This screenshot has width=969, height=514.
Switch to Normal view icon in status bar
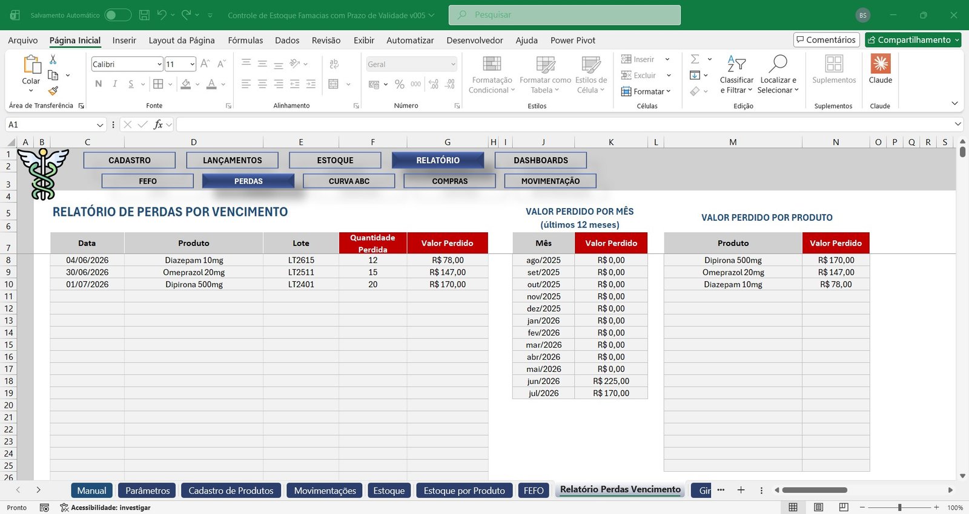pos(793,507)
